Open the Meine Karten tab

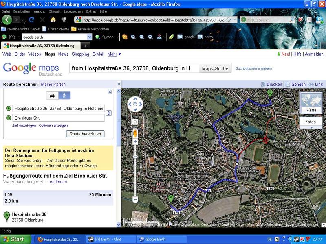53,84
